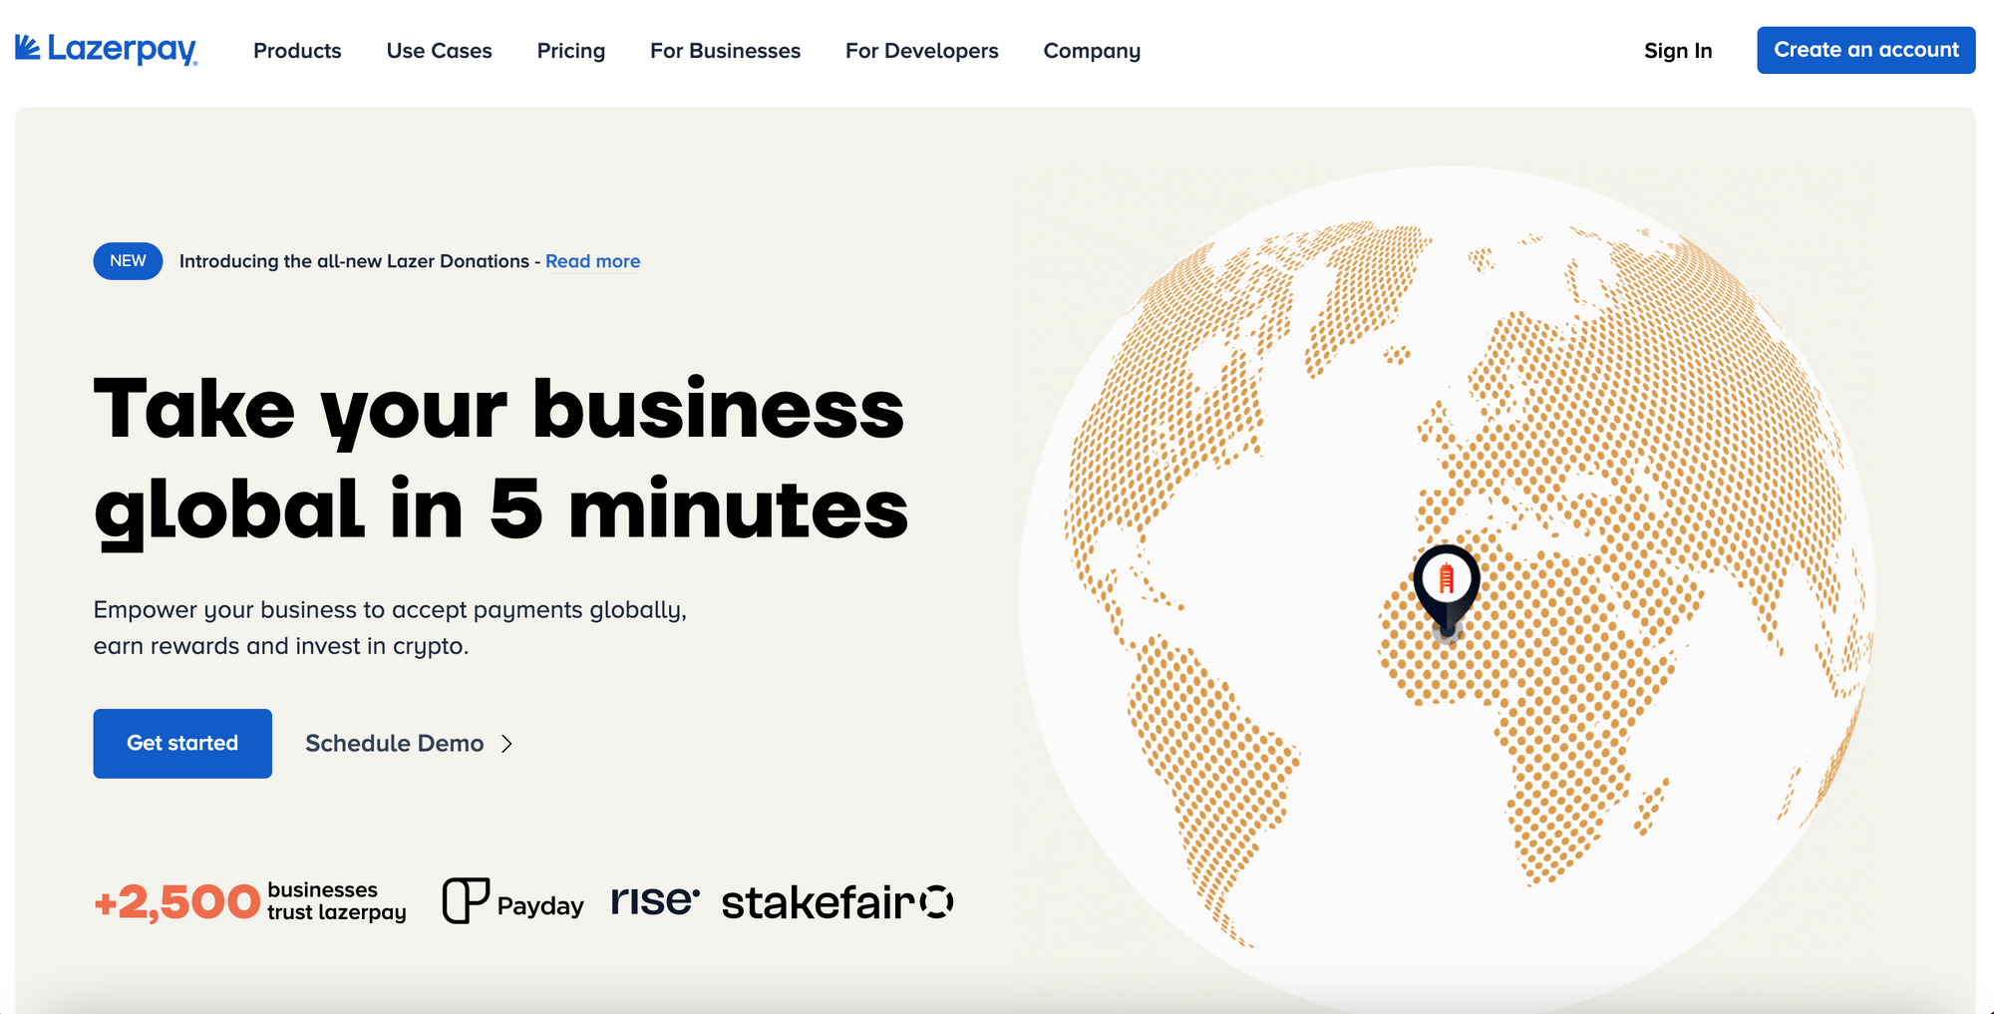
Task: Click the NEW announcement badge
Action: pyautogui.click(x=127, y=260)
